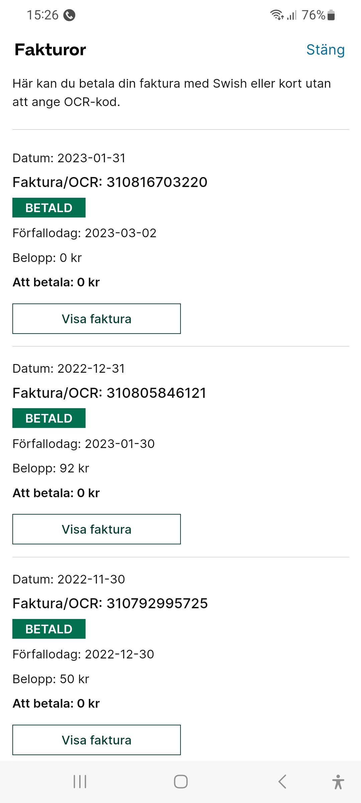Tap the Stäng link to close

pyautogui.click(x=325, y=50)
